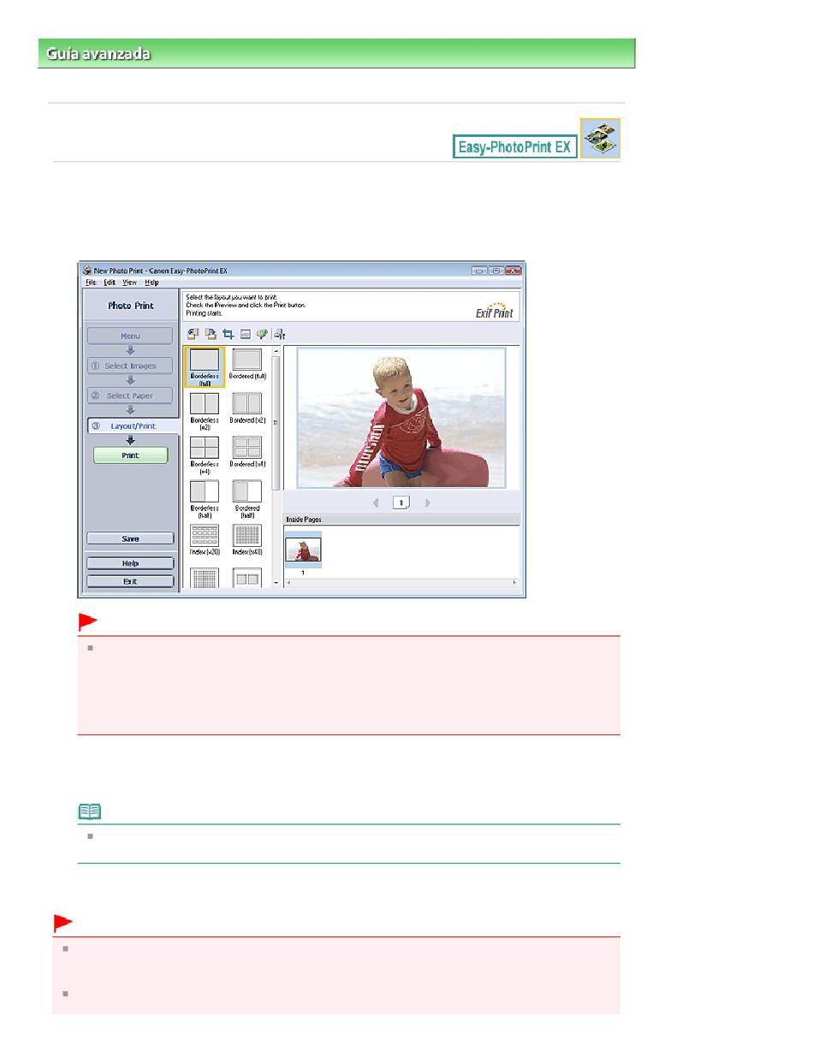Select the Borderless (half) layout
The image size is (813, 1052).
pyautogui.click(x=205, y=499)
